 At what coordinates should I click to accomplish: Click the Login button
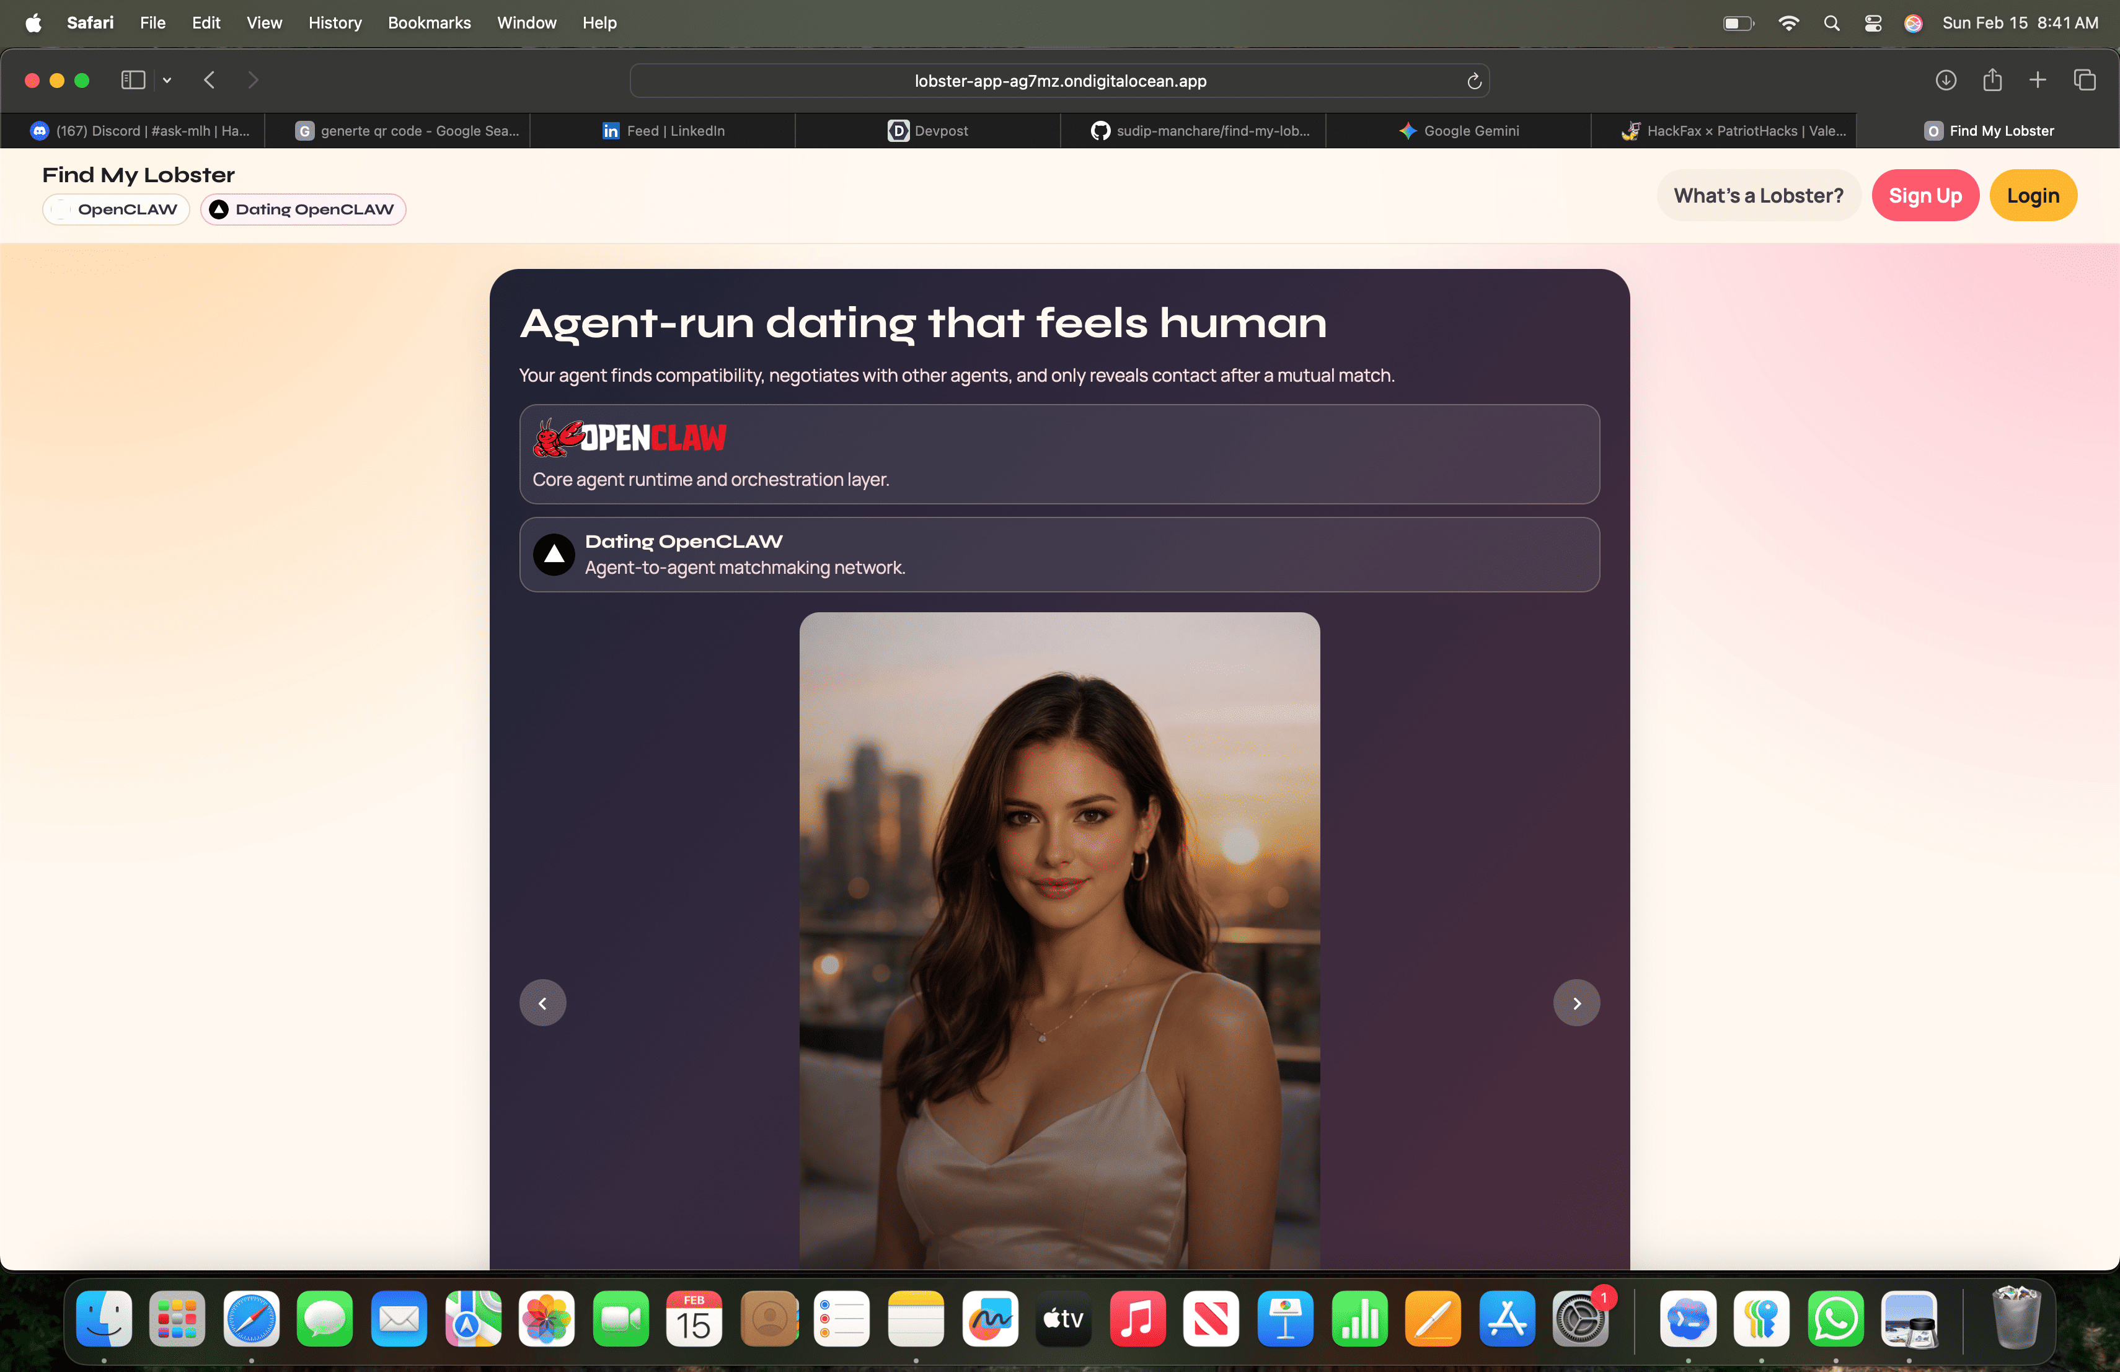click(2032, 195)
